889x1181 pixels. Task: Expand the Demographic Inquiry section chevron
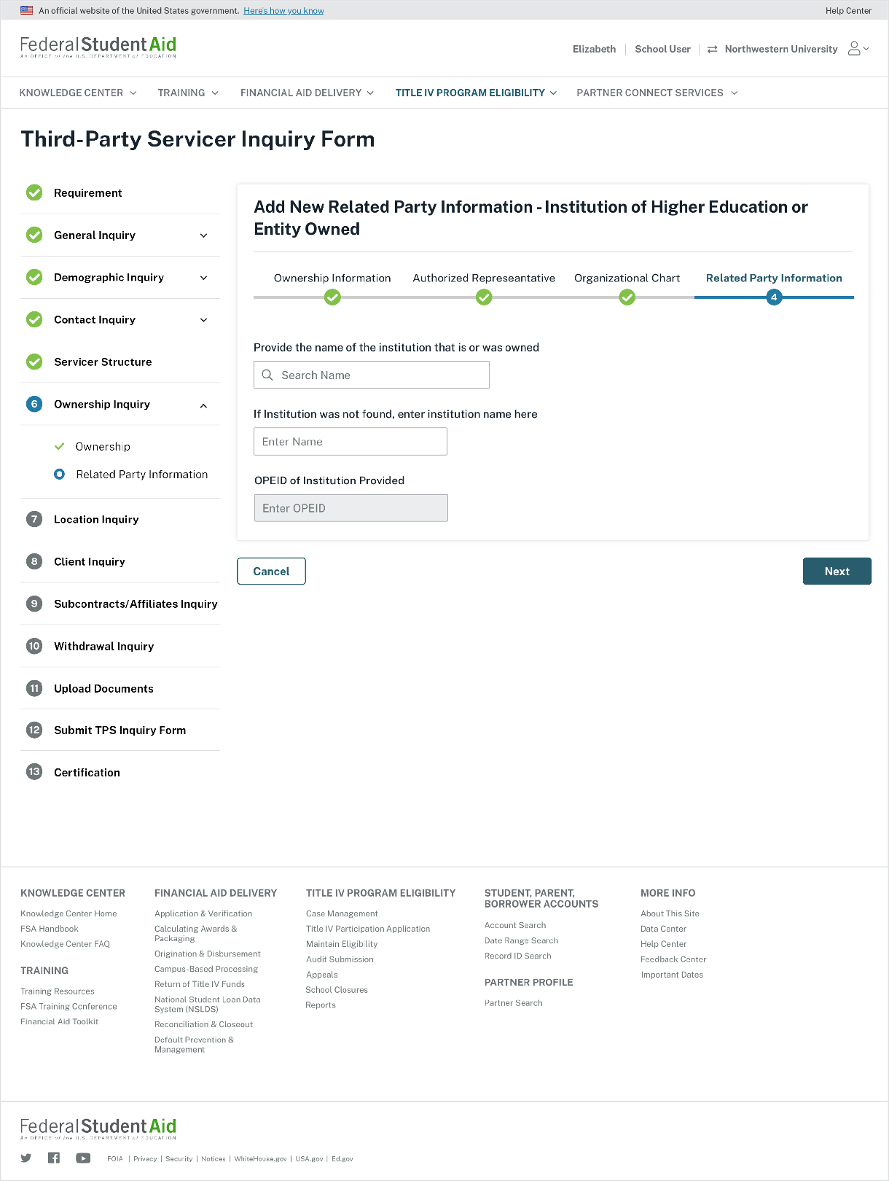click(x=204, y=278)
